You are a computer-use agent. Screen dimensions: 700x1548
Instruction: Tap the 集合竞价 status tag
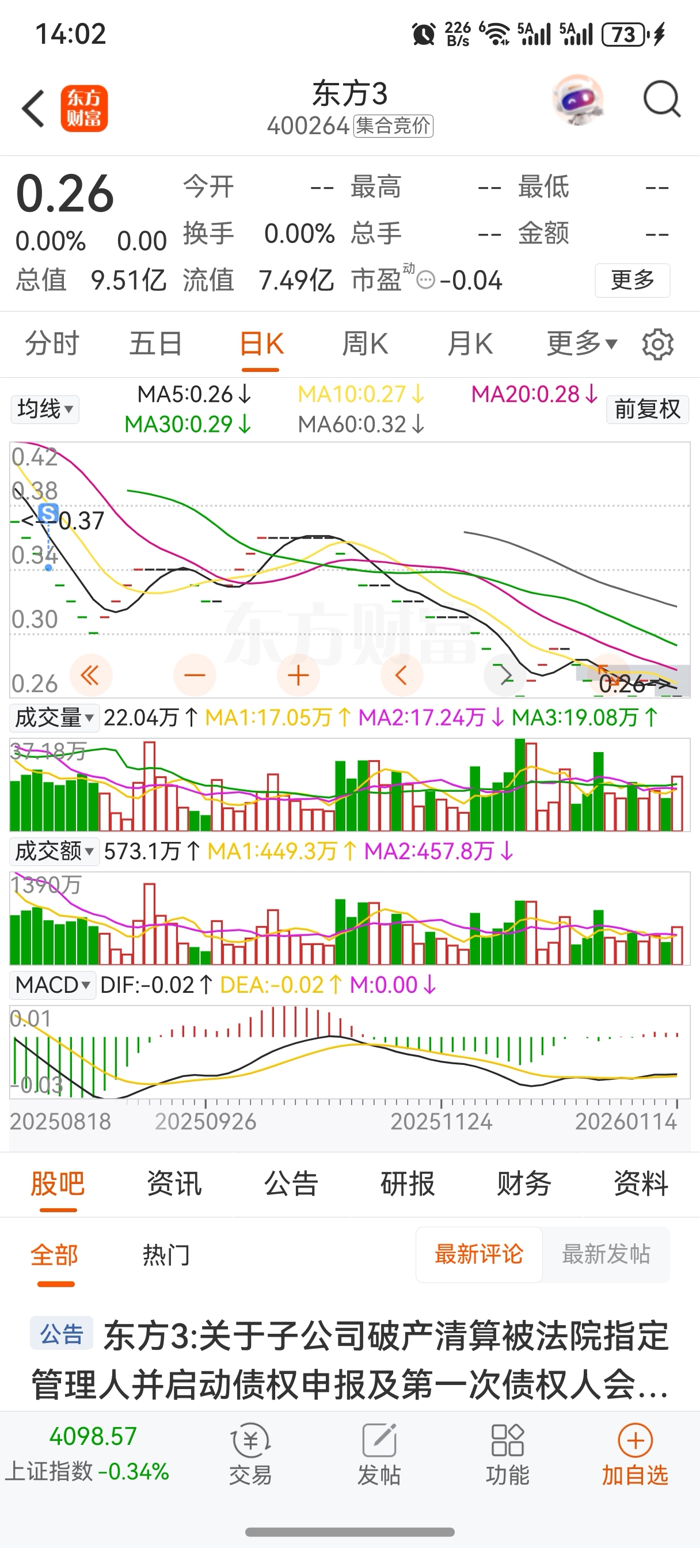394,126
